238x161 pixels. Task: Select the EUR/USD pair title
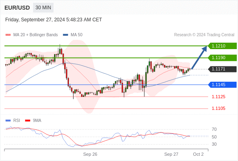pos(17,8)
